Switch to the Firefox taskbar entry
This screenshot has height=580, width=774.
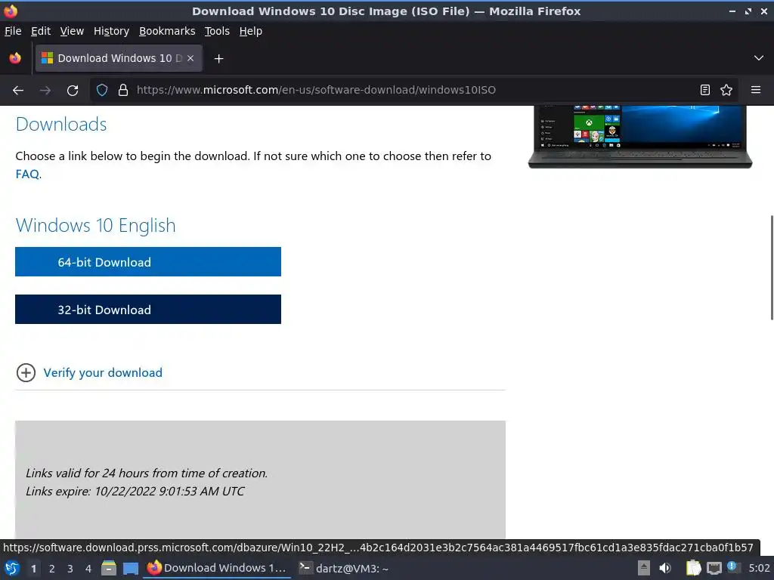[217, 568]
